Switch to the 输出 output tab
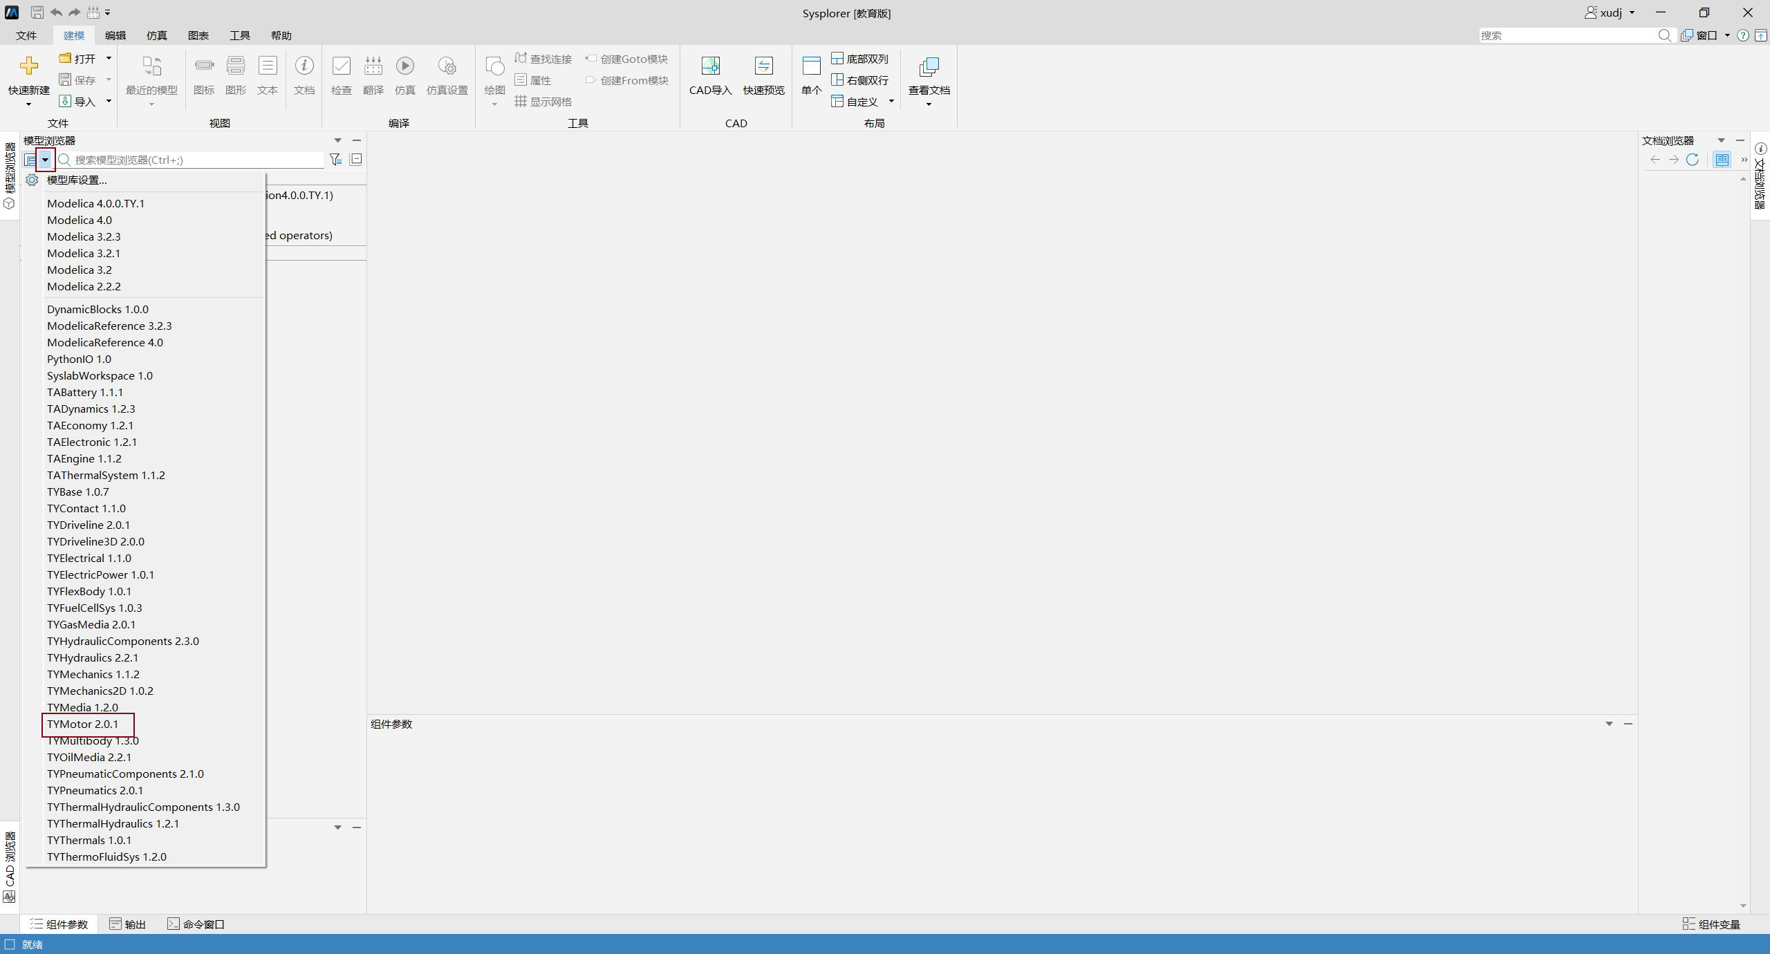Image resolution: width=1770 pixels, height=954 pixels. 128,924
